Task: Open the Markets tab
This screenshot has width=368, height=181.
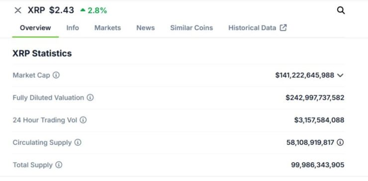Action: pos(107,28)
